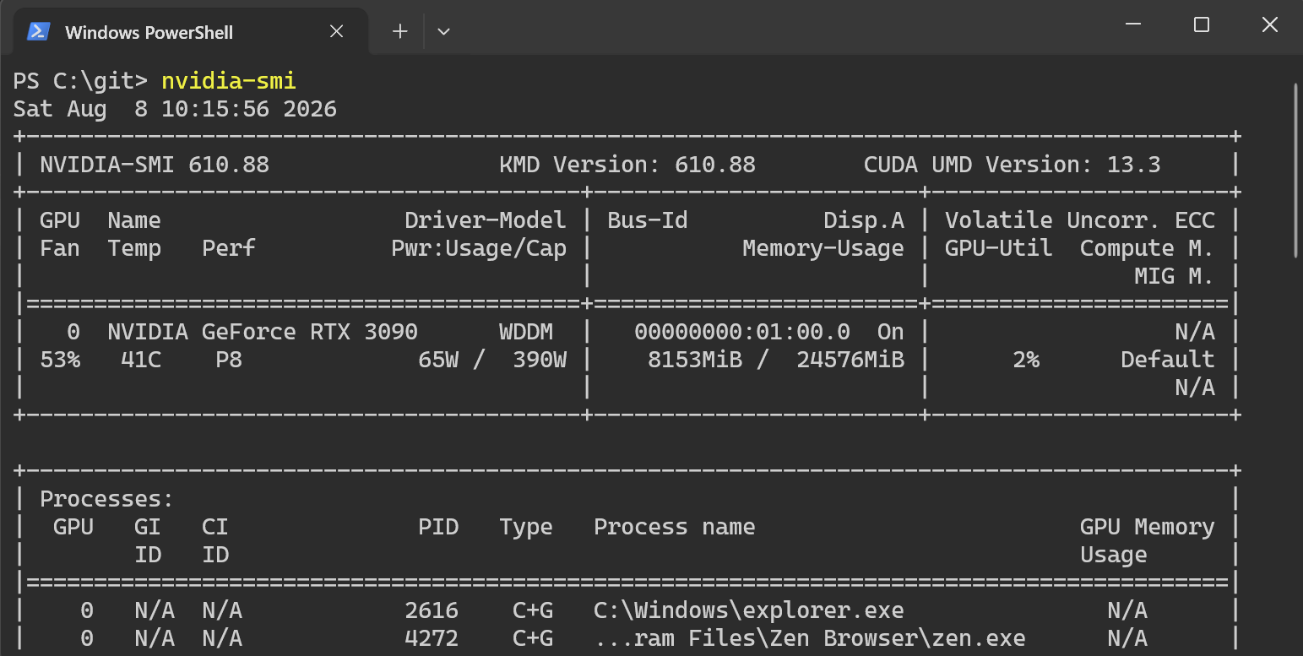Image resolution: width=1303 pixels, height=656 pixels.
Task: Click the 'Fan' header
Action: coord(60,248)
